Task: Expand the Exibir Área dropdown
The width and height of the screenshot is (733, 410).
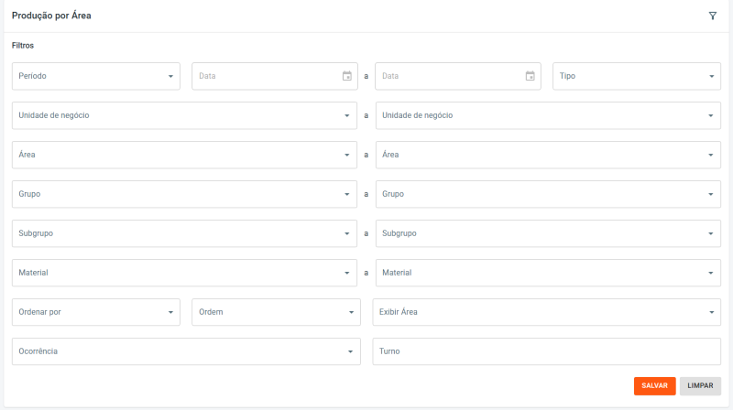Action: tap(546, 312)
